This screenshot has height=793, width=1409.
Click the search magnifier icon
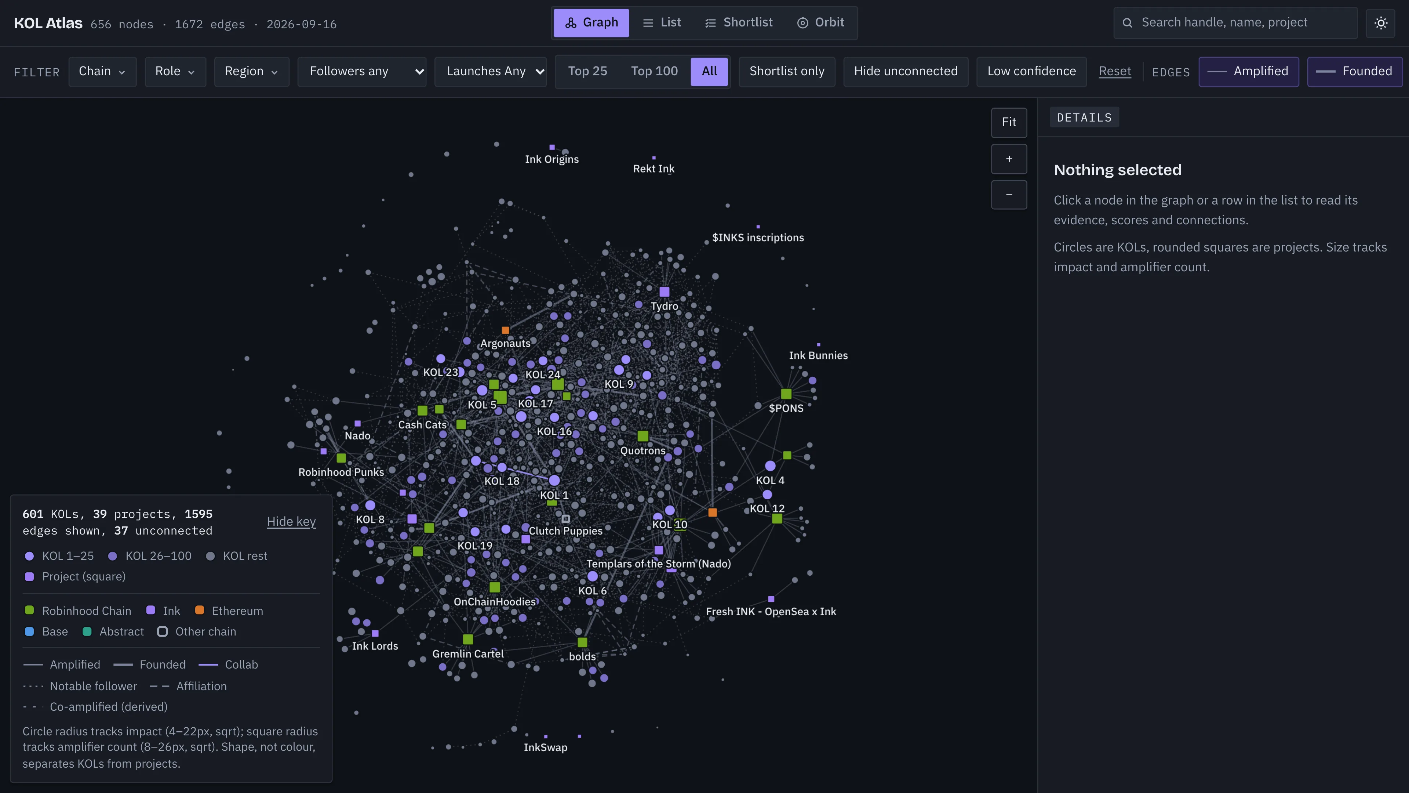click(1127, 23)
